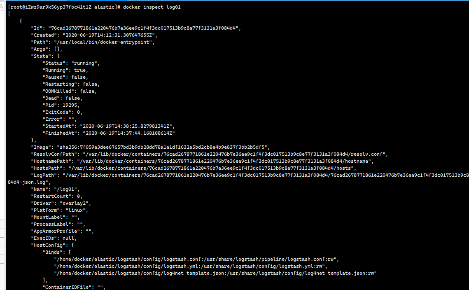Click the "HostsPath" line
469x290 pixels.
[194, 168]
